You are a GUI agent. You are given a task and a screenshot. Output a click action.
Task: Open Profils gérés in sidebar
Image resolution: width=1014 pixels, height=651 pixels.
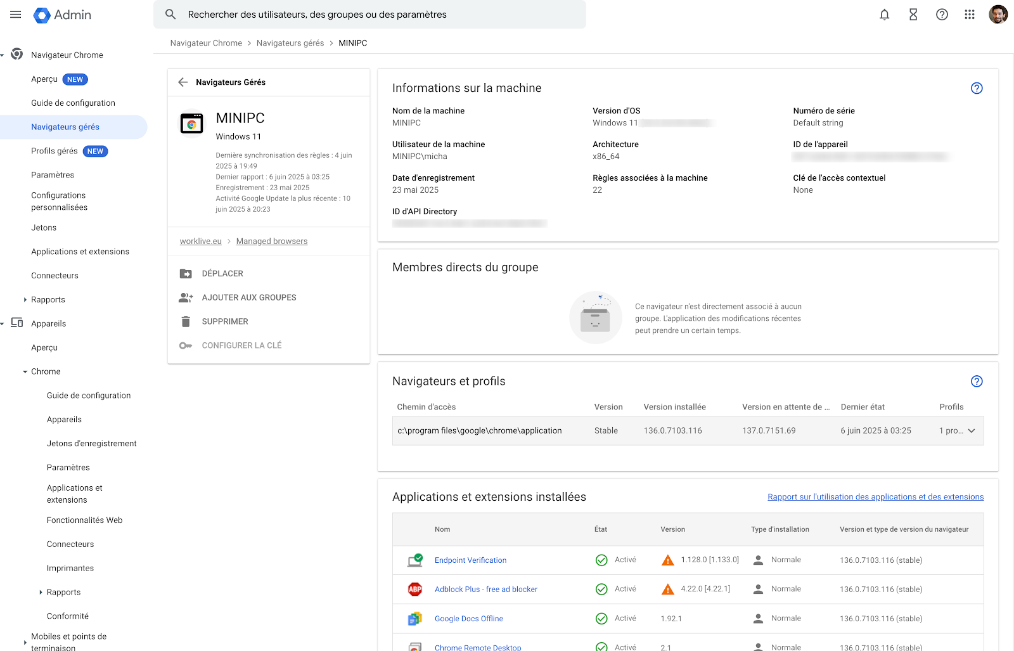pos(55,151)
